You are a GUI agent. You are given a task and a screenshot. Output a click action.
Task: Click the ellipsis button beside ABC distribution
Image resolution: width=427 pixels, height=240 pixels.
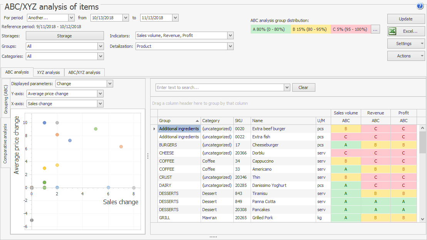tap(375, 29)
